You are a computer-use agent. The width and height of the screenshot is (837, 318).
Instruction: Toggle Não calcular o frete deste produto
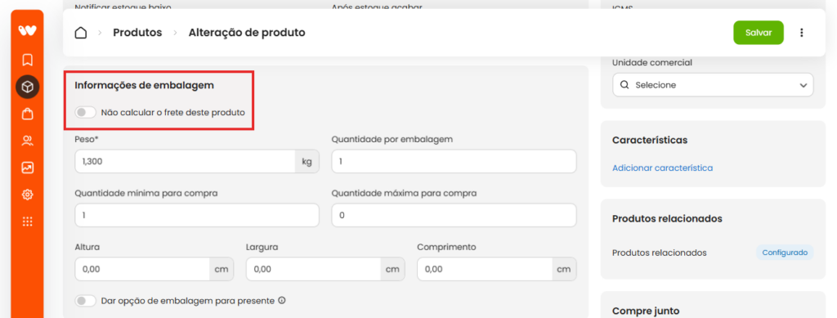[x=85, y=113]
